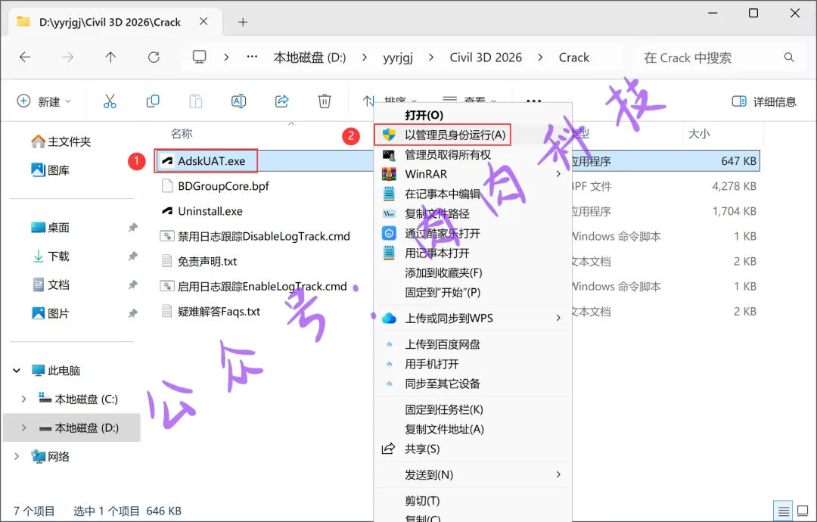Open chevron after 本地磁盘 (D:) in path
Screen dimensions: 817x522
(x=364, y=57)
